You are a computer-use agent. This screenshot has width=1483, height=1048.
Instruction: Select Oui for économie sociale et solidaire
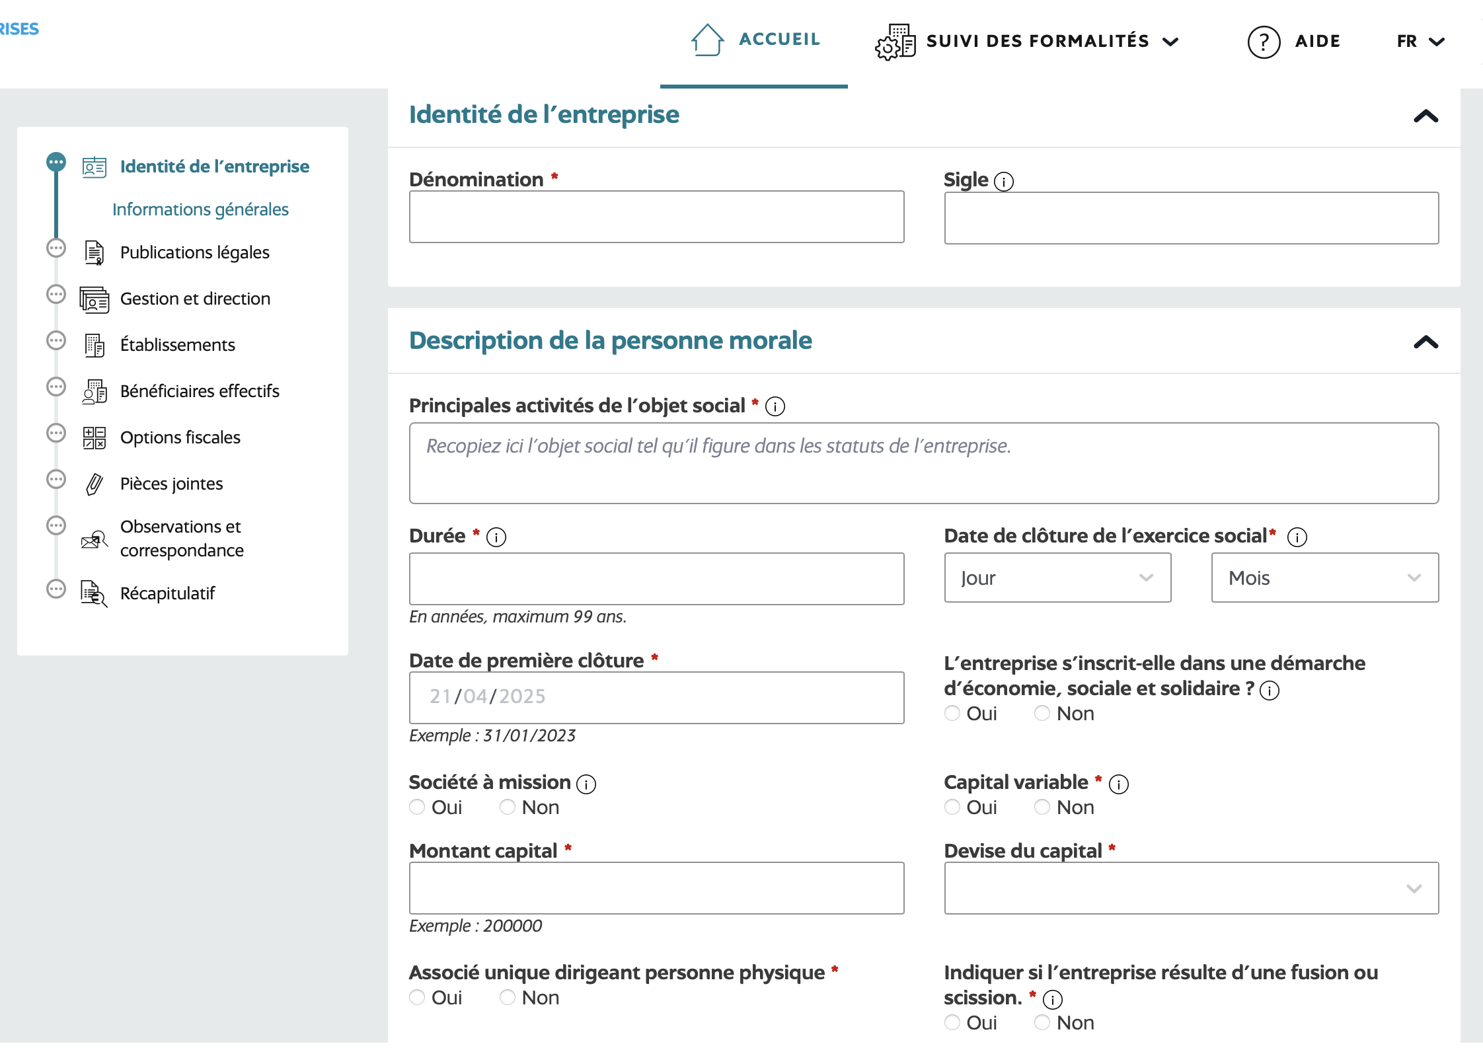952,714
